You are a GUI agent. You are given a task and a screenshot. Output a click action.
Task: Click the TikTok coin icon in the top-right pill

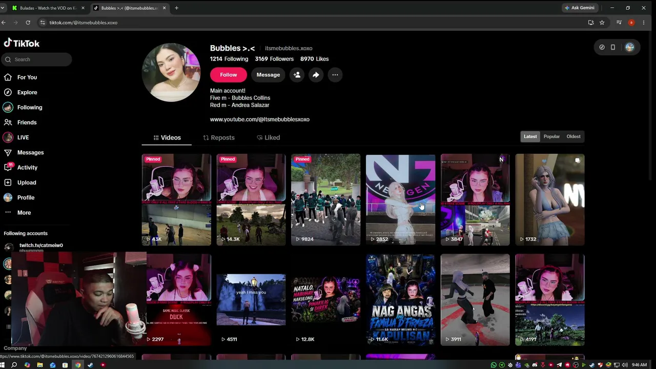602,47
